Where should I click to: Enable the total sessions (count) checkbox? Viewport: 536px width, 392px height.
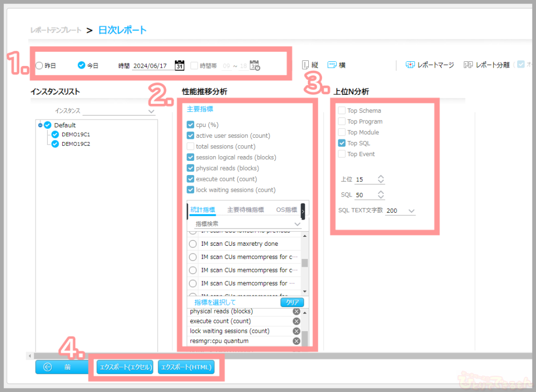(191, 147)
